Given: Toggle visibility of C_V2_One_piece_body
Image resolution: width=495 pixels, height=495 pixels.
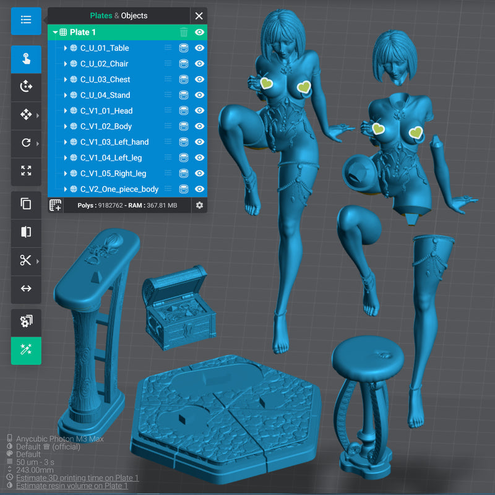Looking at the screenshot, I should tap(199, 189).
